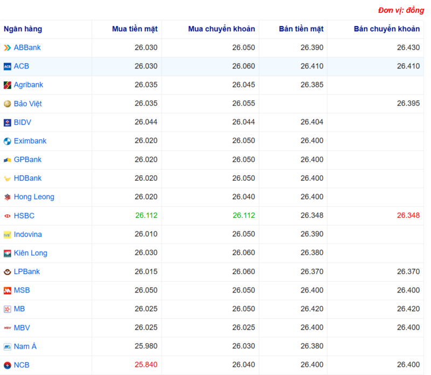Open the Nam Á bank link
Image resolution: width=431 pixels, height=375 pixels.
pyautogui.click(x=25, y=346)
